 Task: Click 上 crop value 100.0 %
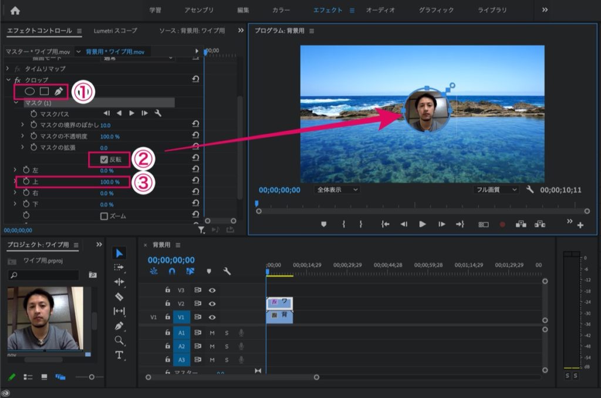pyautogui.click(x=110, y=182)
